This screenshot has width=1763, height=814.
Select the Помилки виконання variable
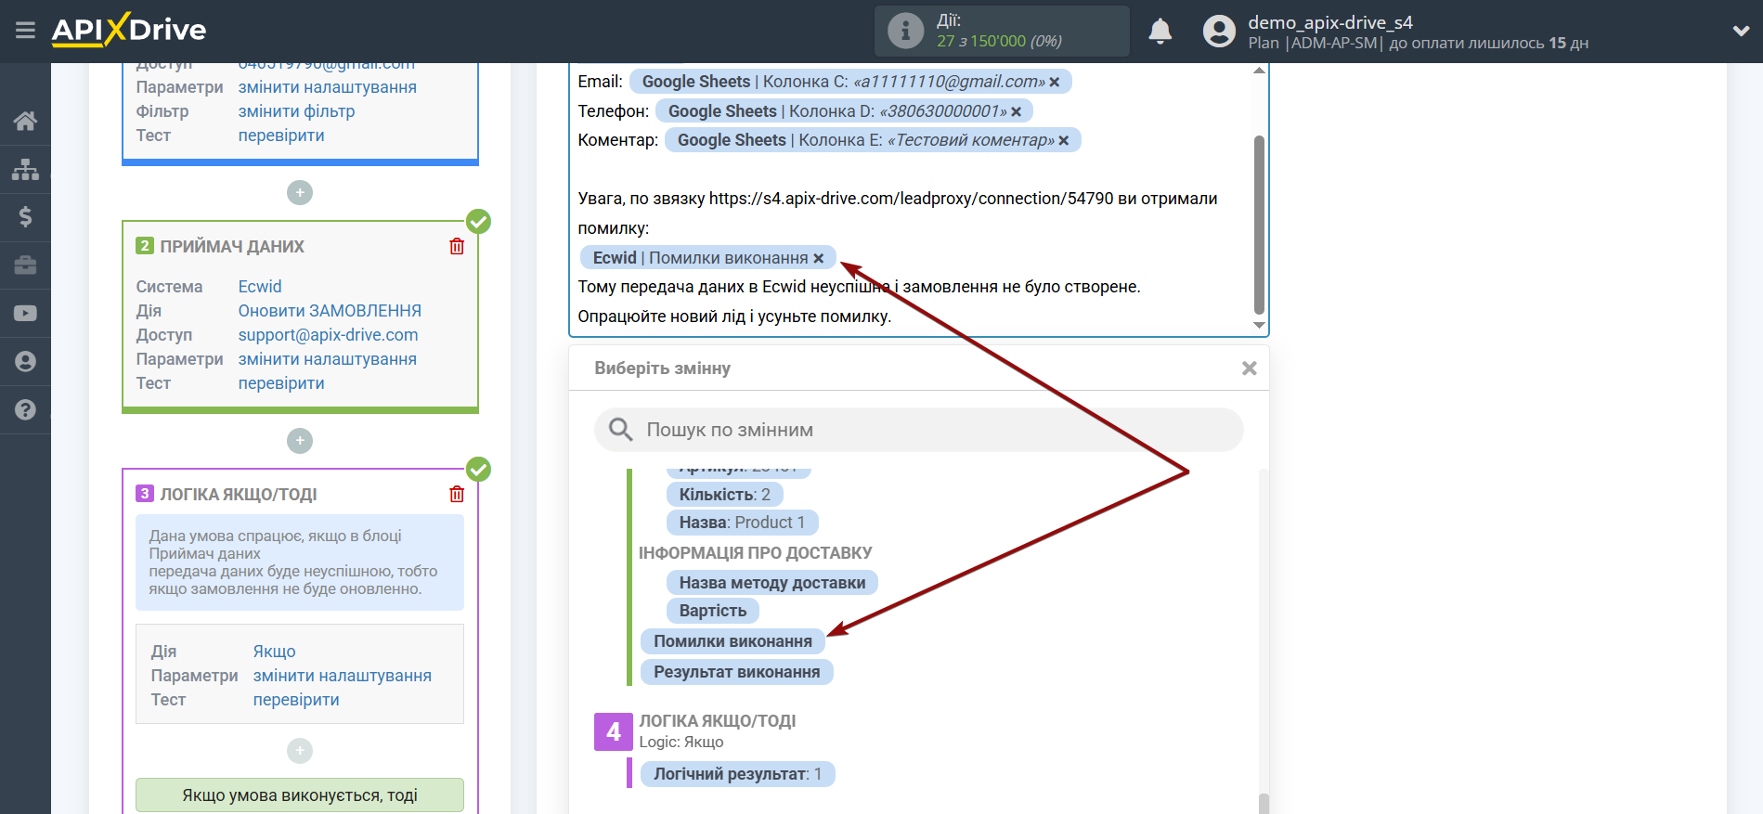pyautogui.click(x=732, y=641)
